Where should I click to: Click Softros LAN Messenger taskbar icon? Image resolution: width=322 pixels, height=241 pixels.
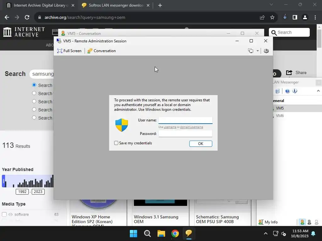pyautogui.click(x=189, y=233)
